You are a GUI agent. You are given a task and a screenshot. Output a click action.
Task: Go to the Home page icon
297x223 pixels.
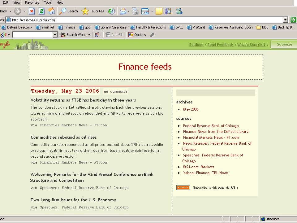pyautogui.click(x=51, y=11)
